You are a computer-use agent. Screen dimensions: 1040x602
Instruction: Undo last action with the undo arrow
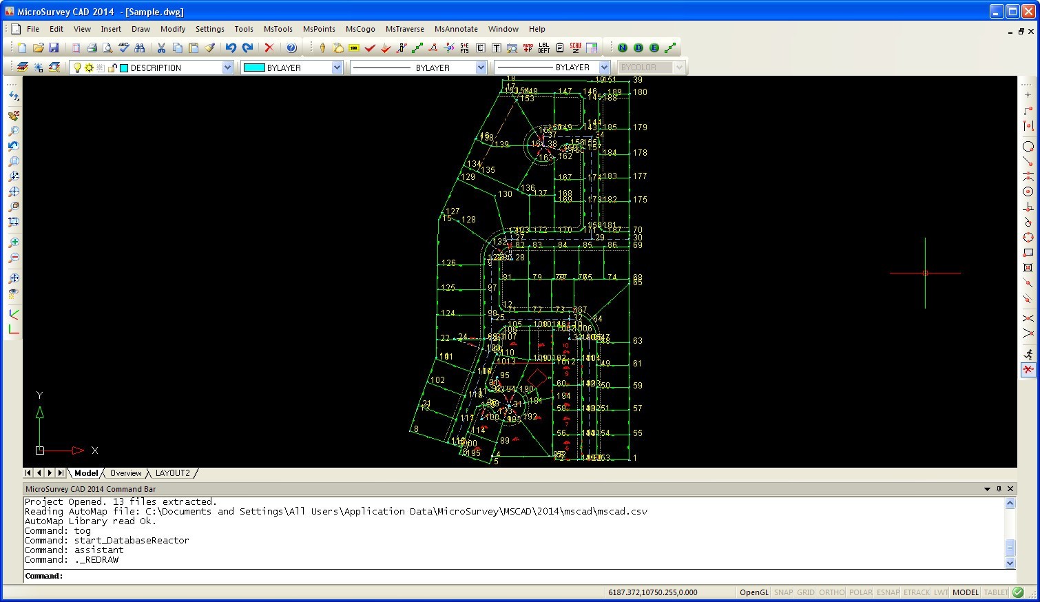pos(231,48)
